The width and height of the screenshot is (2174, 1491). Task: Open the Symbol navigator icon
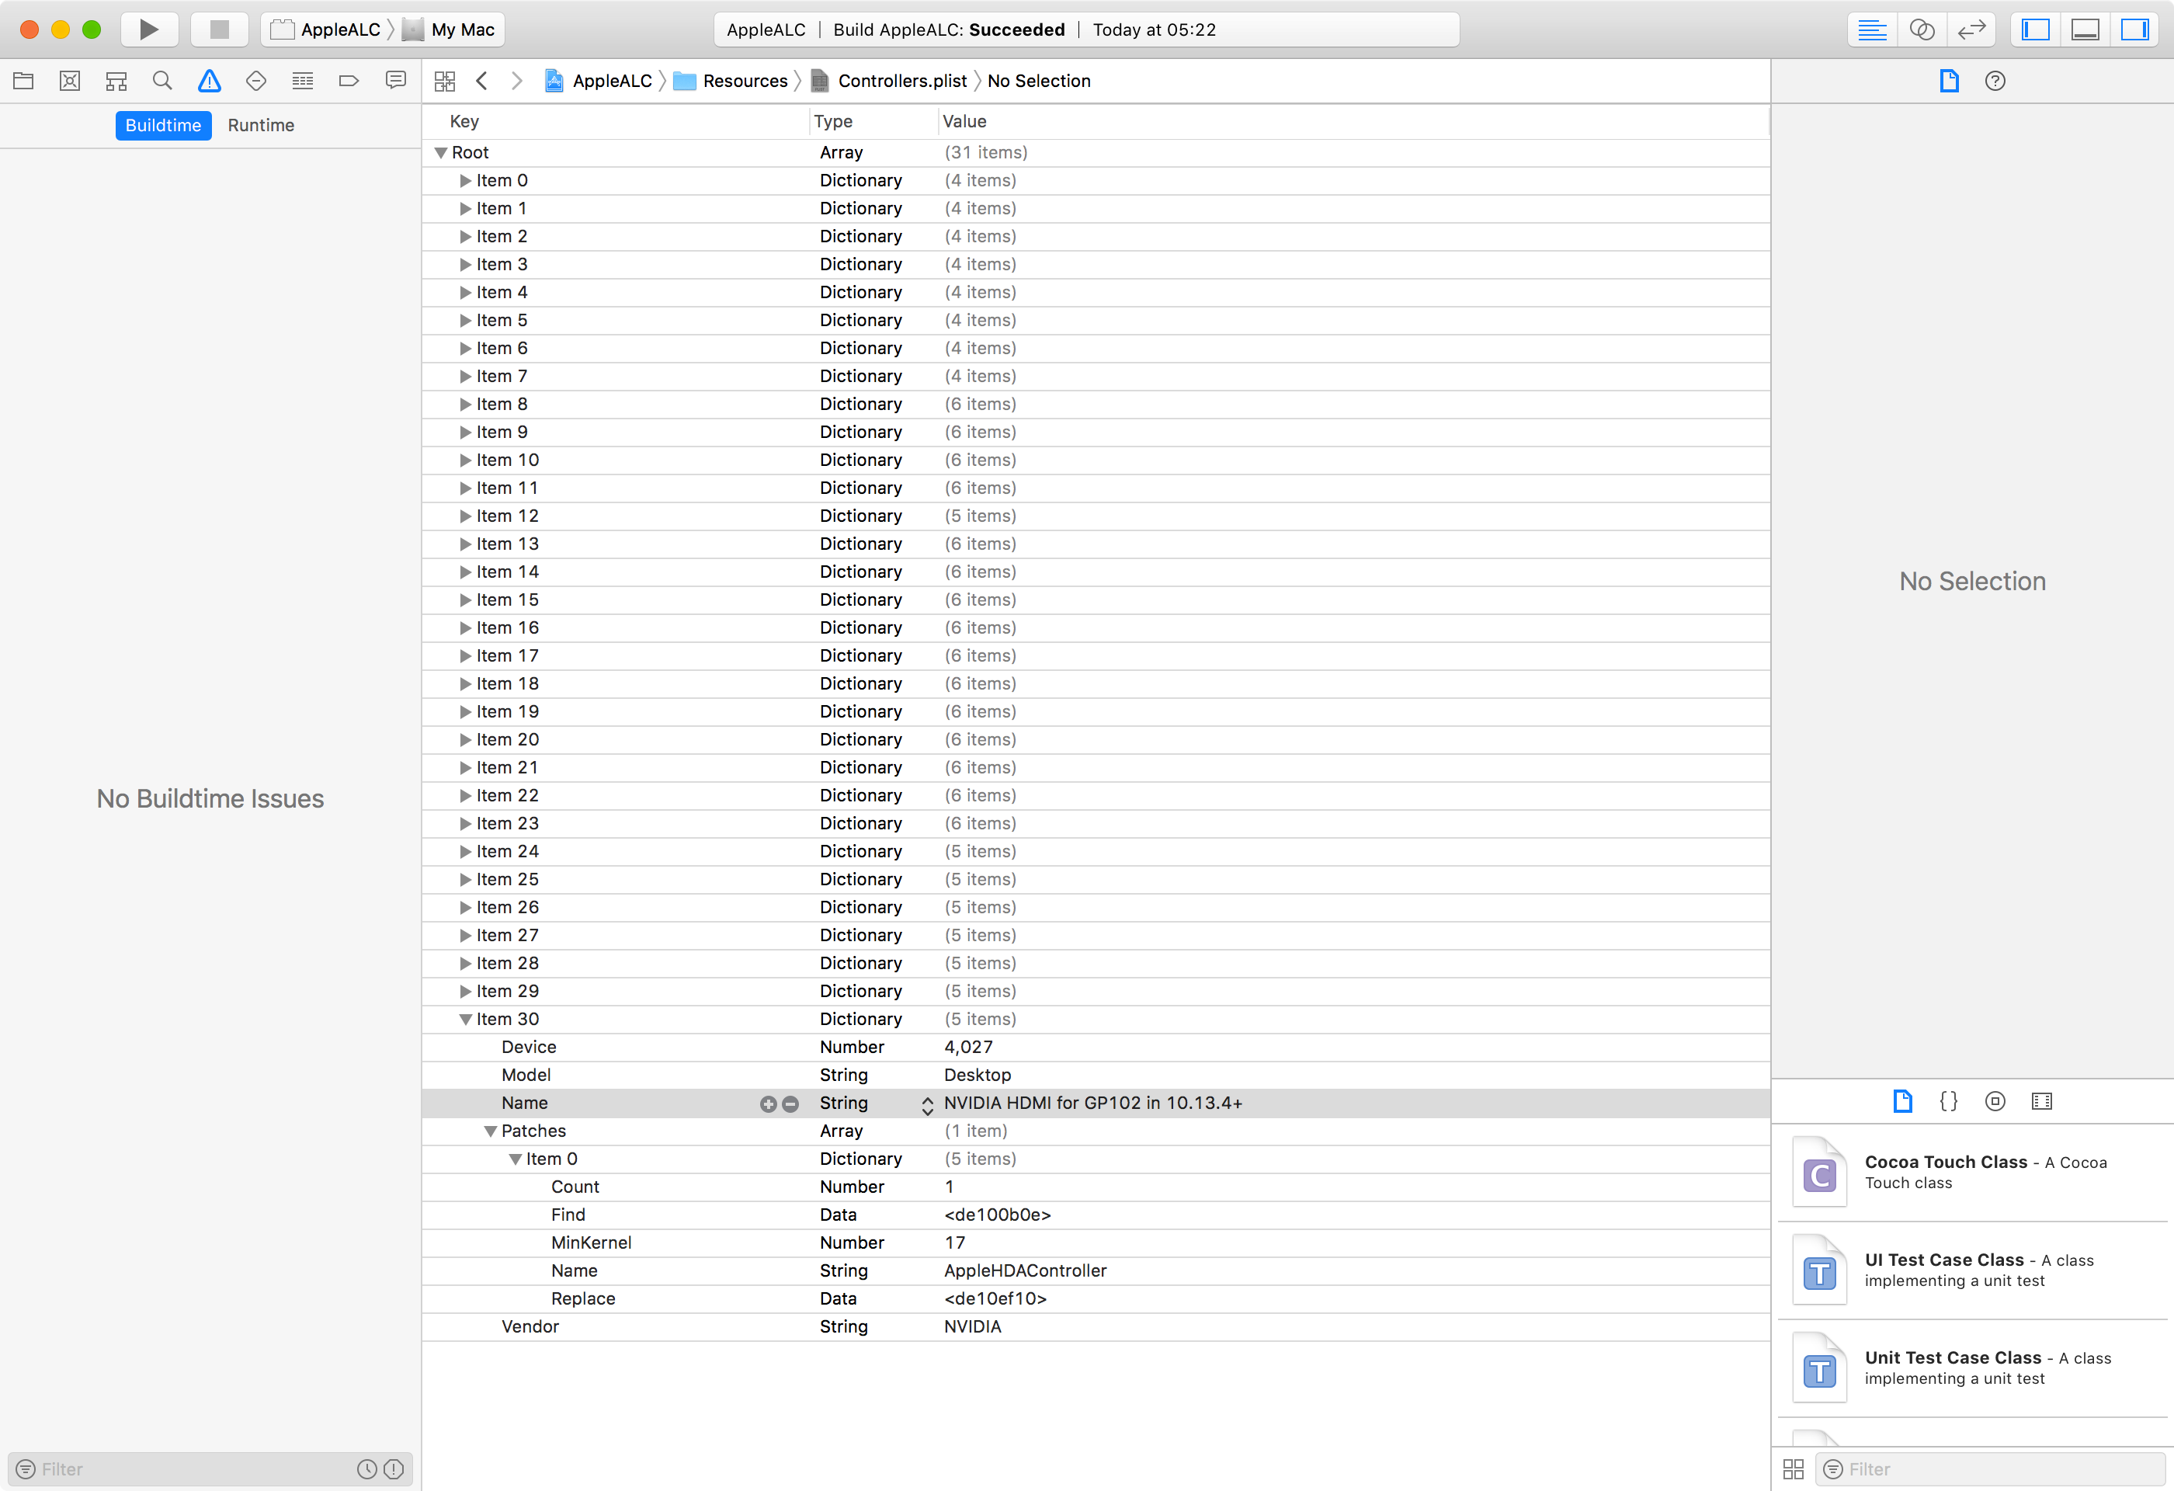116,82
